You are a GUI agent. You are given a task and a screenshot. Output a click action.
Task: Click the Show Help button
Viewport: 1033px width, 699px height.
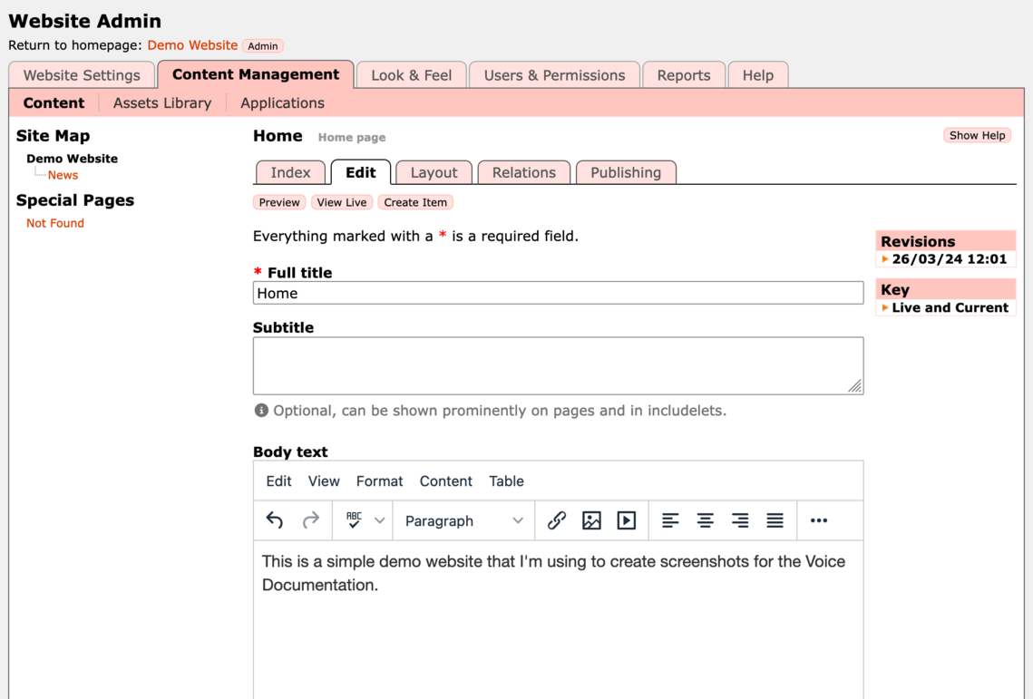tap(977, 134)
